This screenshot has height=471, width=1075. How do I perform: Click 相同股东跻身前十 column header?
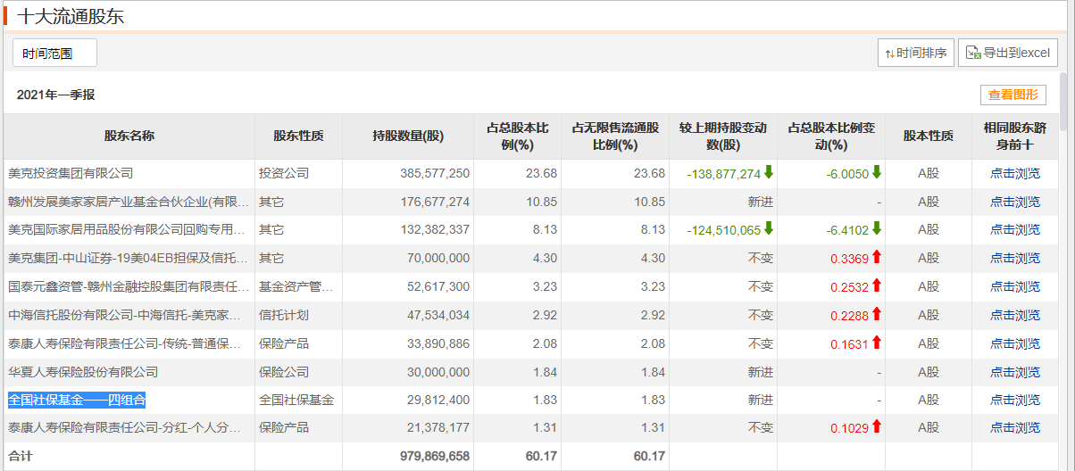coord(1015,136)
